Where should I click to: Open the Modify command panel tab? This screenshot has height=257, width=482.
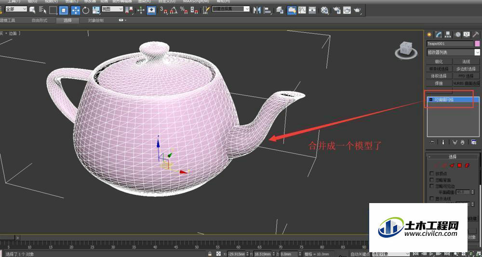[x=439, y=34]
